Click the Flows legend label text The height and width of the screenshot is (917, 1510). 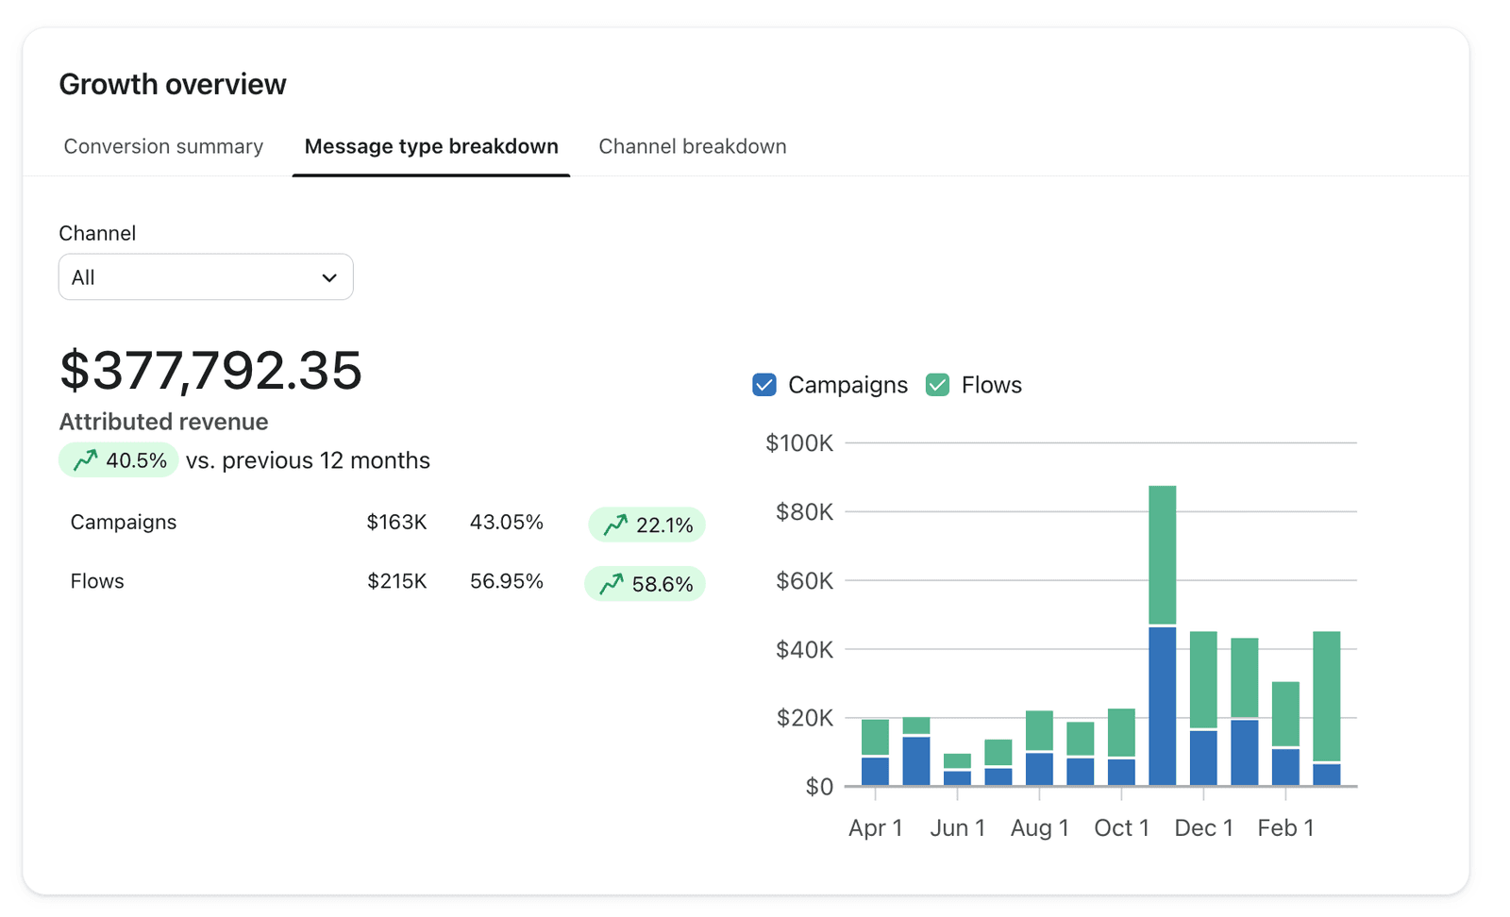[x=991, y=385]
